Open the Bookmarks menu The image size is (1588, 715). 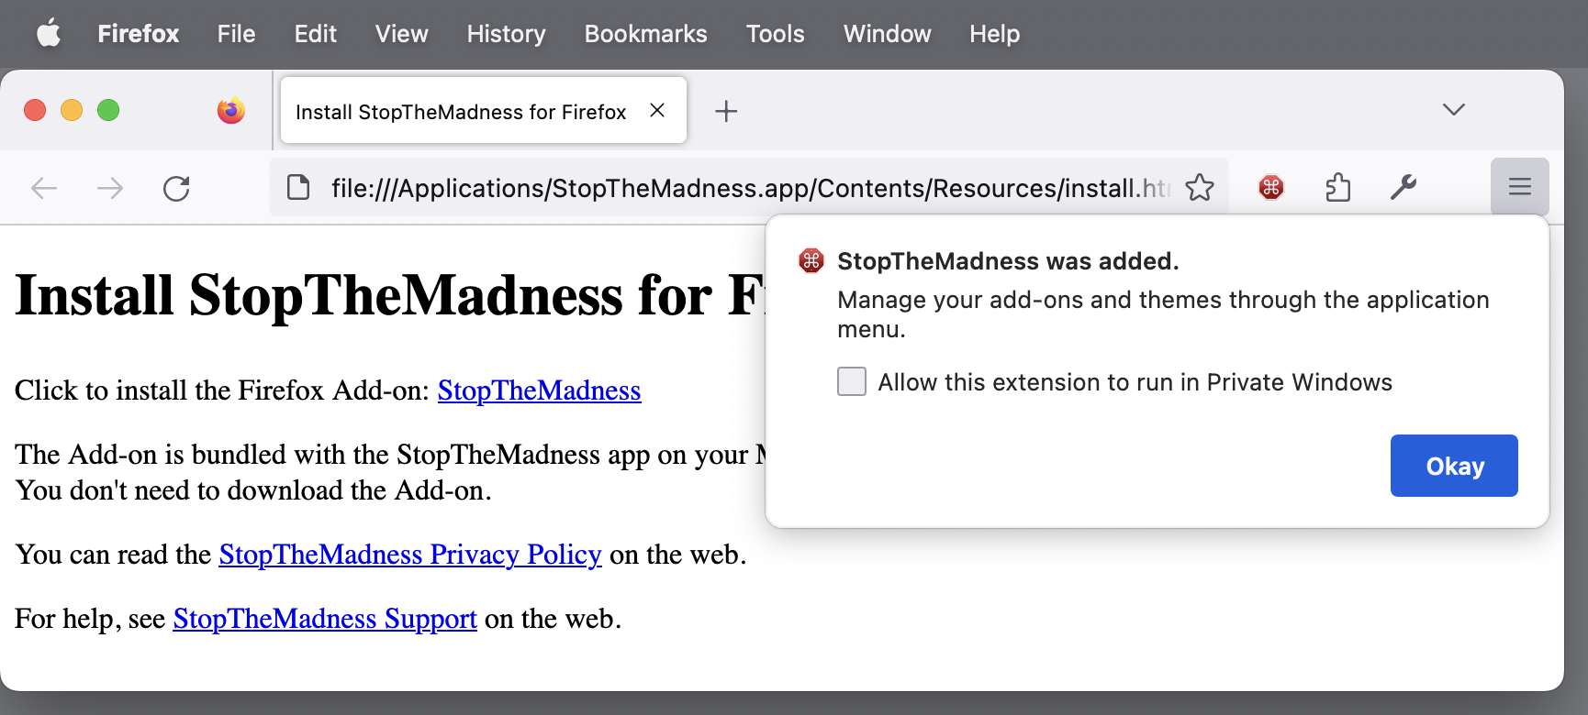(x=645, y=34)
